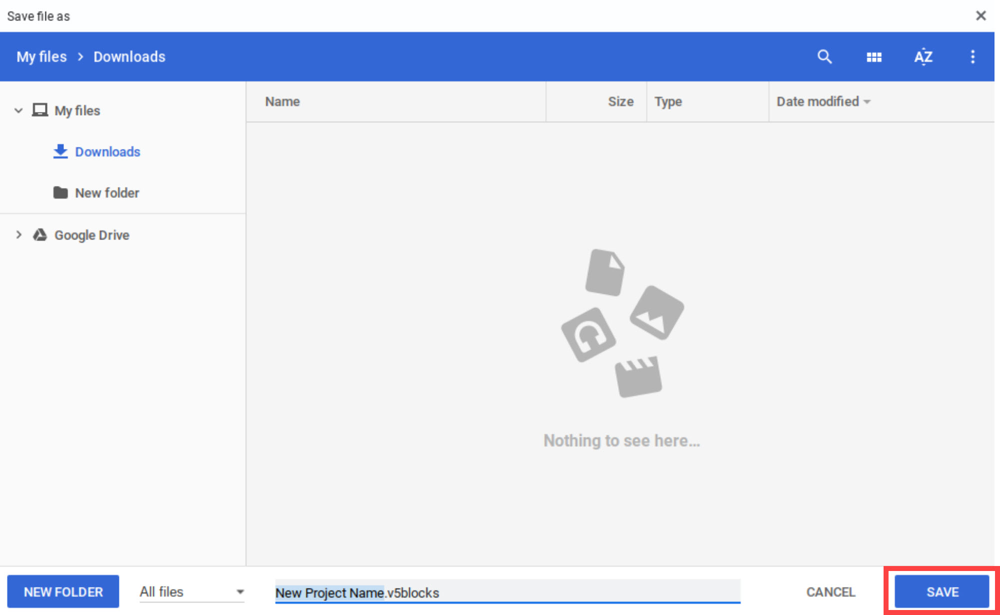
Task: Select My files in the breadcrumb
Action: tap(41, 56)
